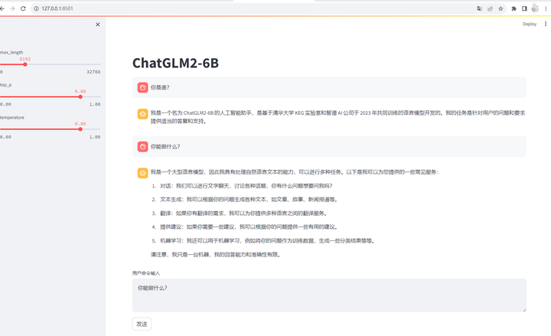Bookmark this page with star icon
The height and width of the screenshot is (336, 551).
pos(500,8)
